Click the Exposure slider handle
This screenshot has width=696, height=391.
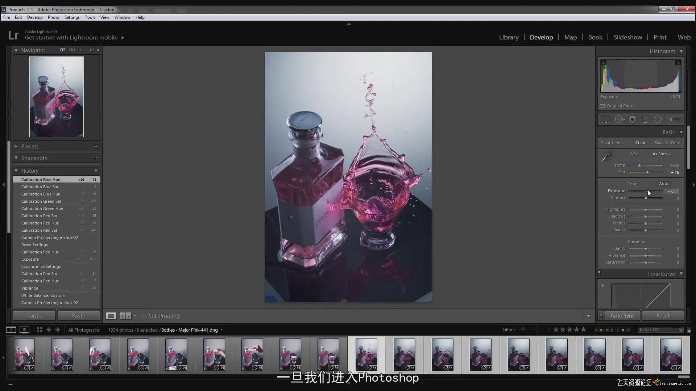(648, 191)
